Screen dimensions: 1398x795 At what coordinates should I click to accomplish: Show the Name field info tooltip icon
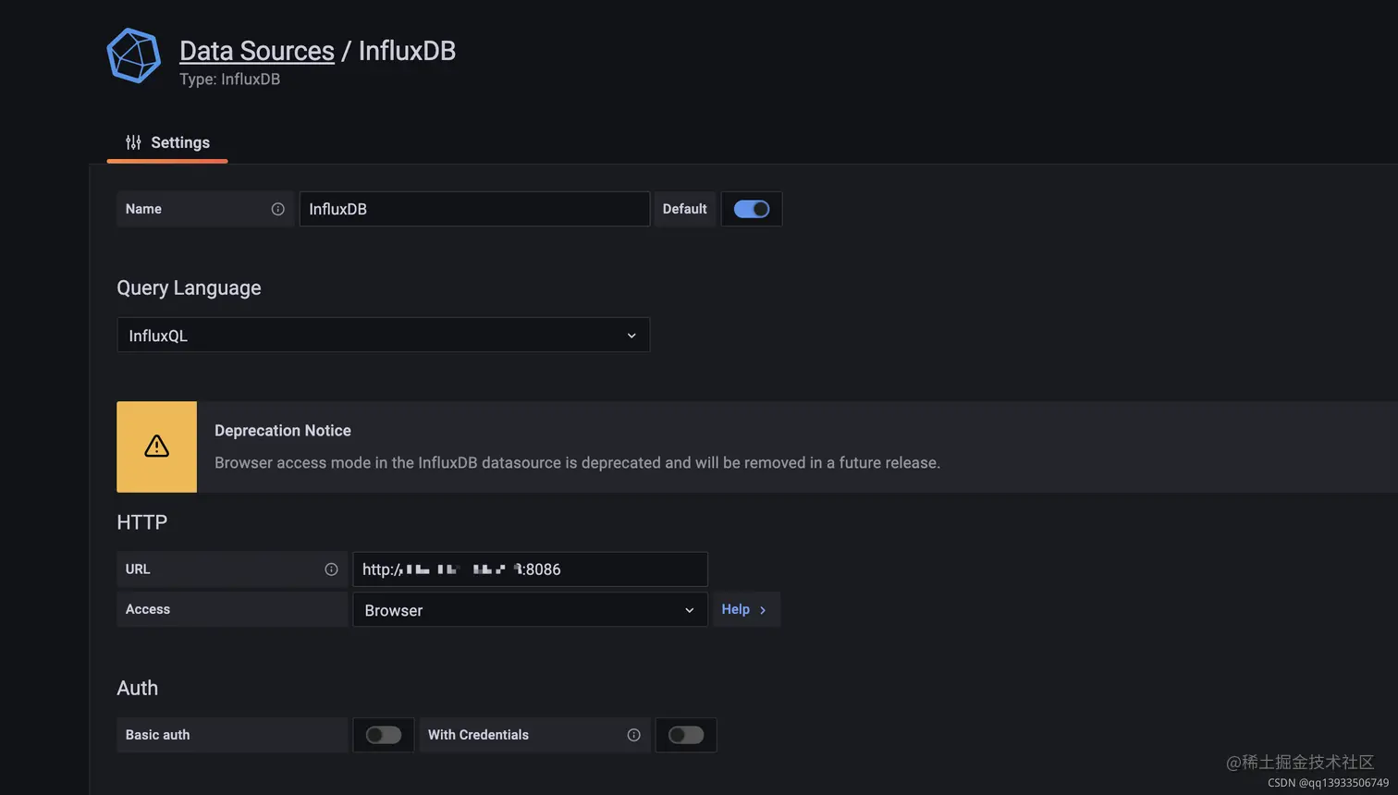tap(277, 209)
